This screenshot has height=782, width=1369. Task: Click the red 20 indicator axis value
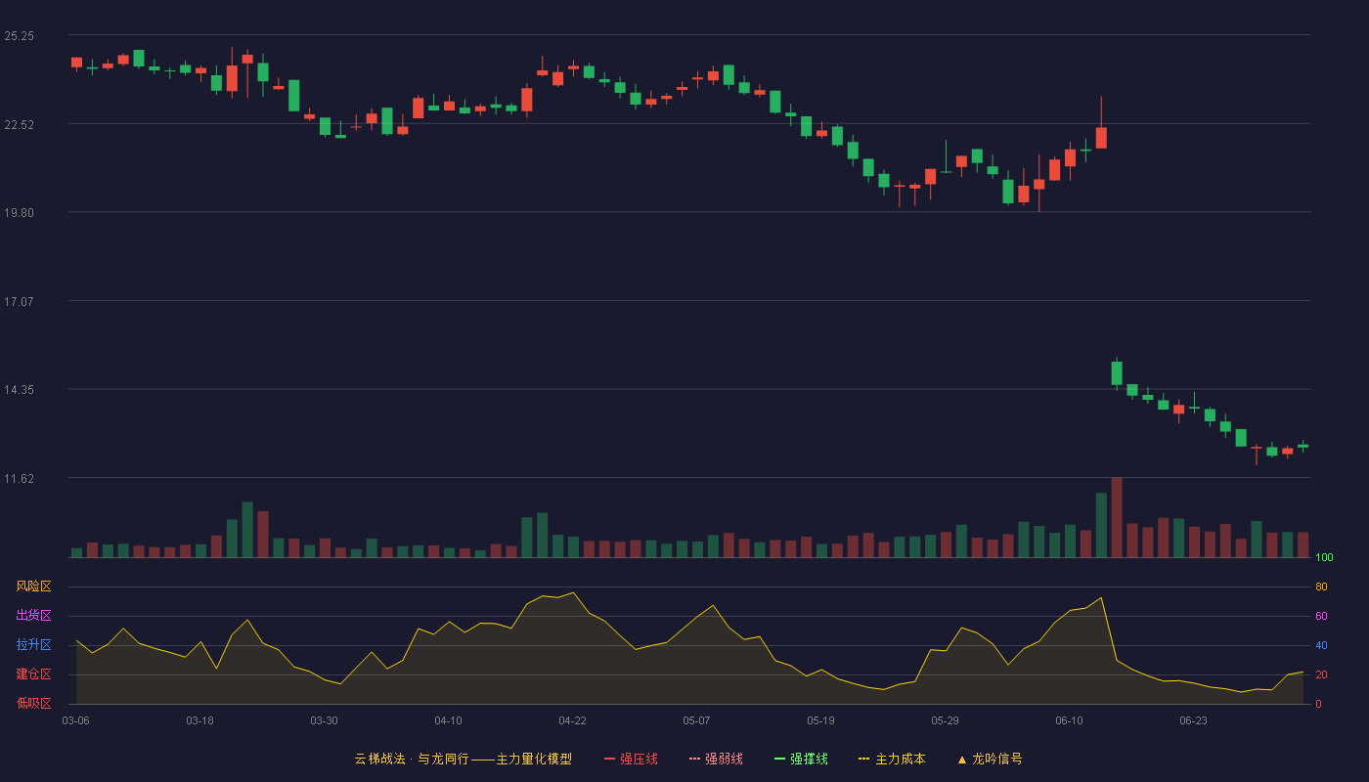(1321, 674)
